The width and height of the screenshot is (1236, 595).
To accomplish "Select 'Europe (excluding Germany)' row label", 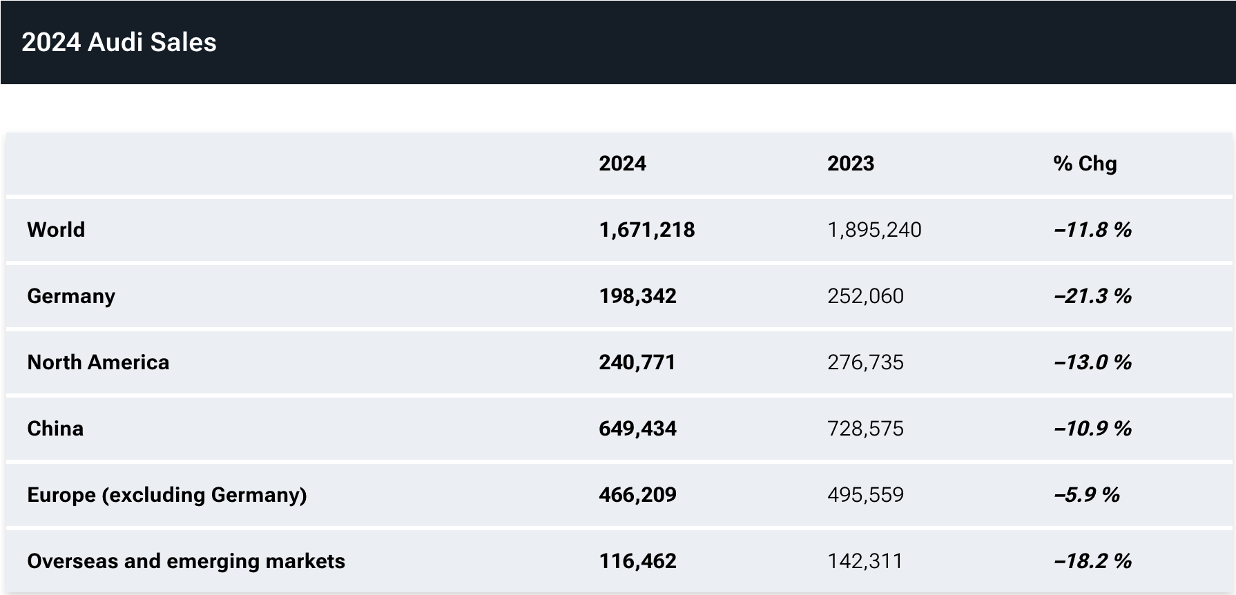I will (167, 495).
